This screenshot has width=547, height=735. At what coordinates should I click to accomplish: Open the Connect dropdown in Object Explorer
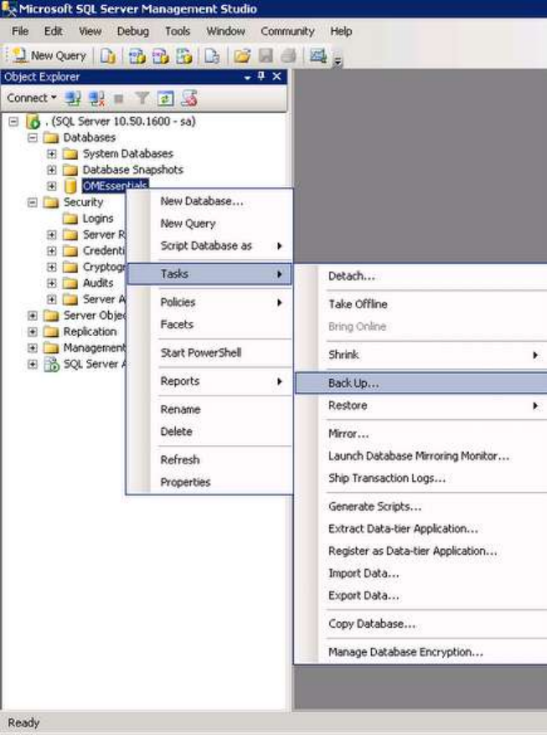click(x=32, y=98)
